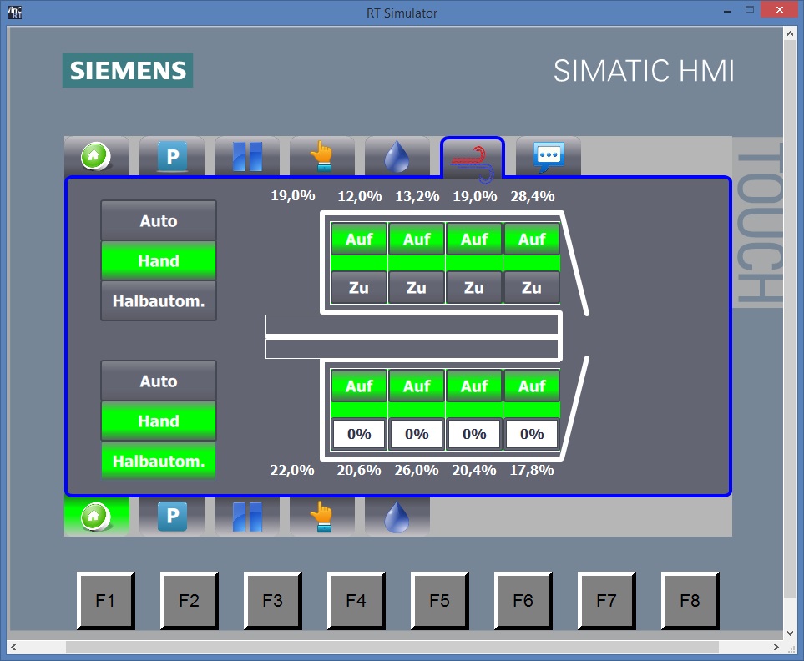Click third upper Auf button under 19,0%

coord(474,240)
